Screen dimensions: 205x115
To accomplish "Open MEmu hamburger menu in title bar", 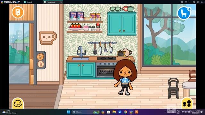I will pos(186,2).
